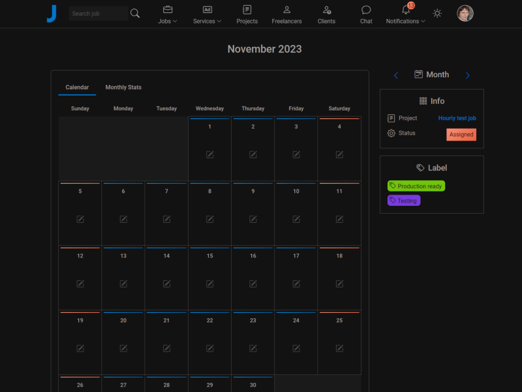522x392 pixels.
Task: Open the Hourly test job link
Action: [x=457, y=118]
